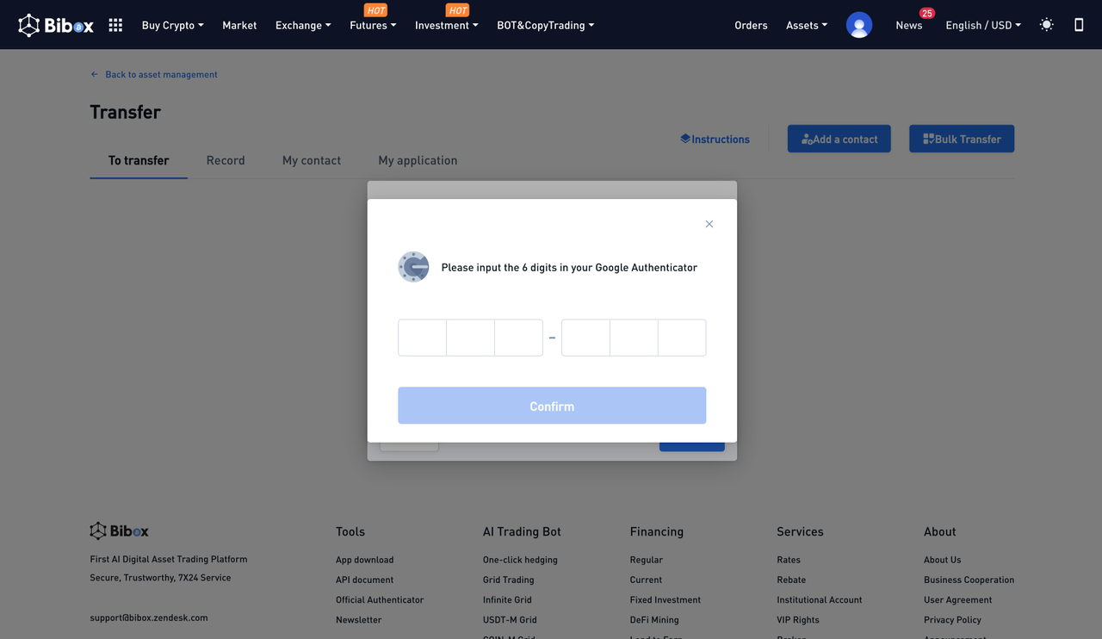Open the Instructions link

click(715, 139)
